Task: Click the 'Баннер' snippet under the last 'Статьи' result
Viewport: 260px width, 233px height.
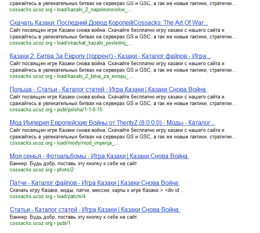Action: point(74,217)
